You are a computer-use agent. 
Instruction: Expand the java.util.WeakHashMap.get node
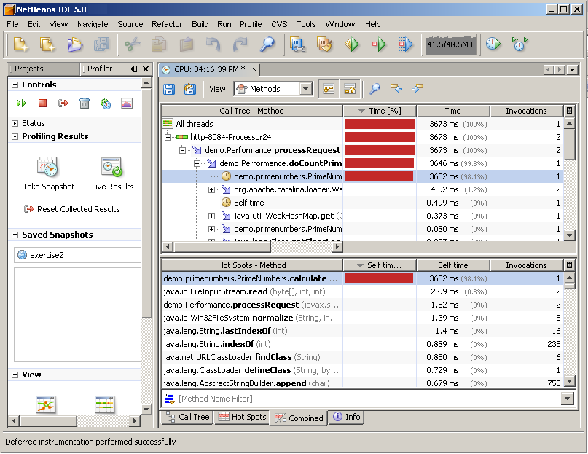coord(212,216)
